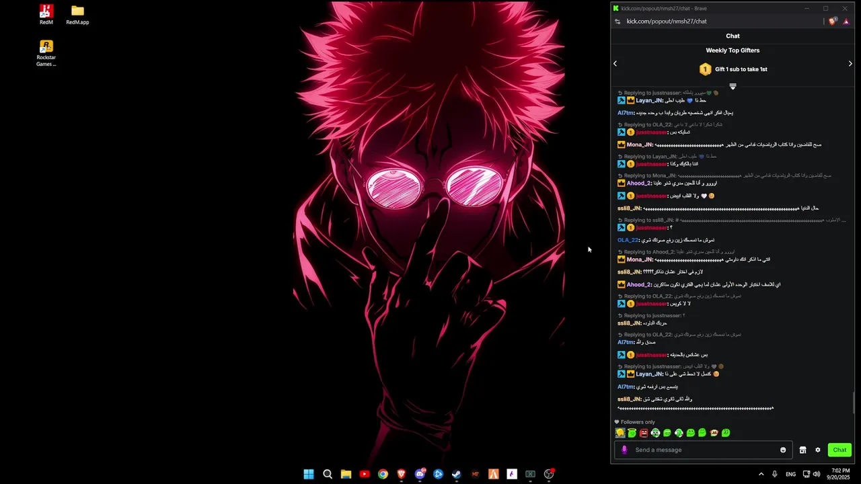Open Brave Shields icon in address bar

coord(833,22)
